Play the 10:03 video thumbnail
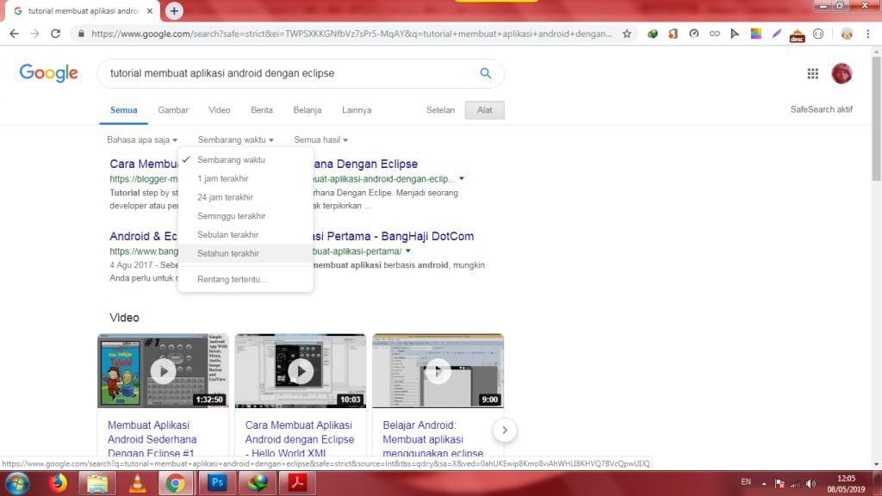The image size is (882, 496). coord(301,370)
